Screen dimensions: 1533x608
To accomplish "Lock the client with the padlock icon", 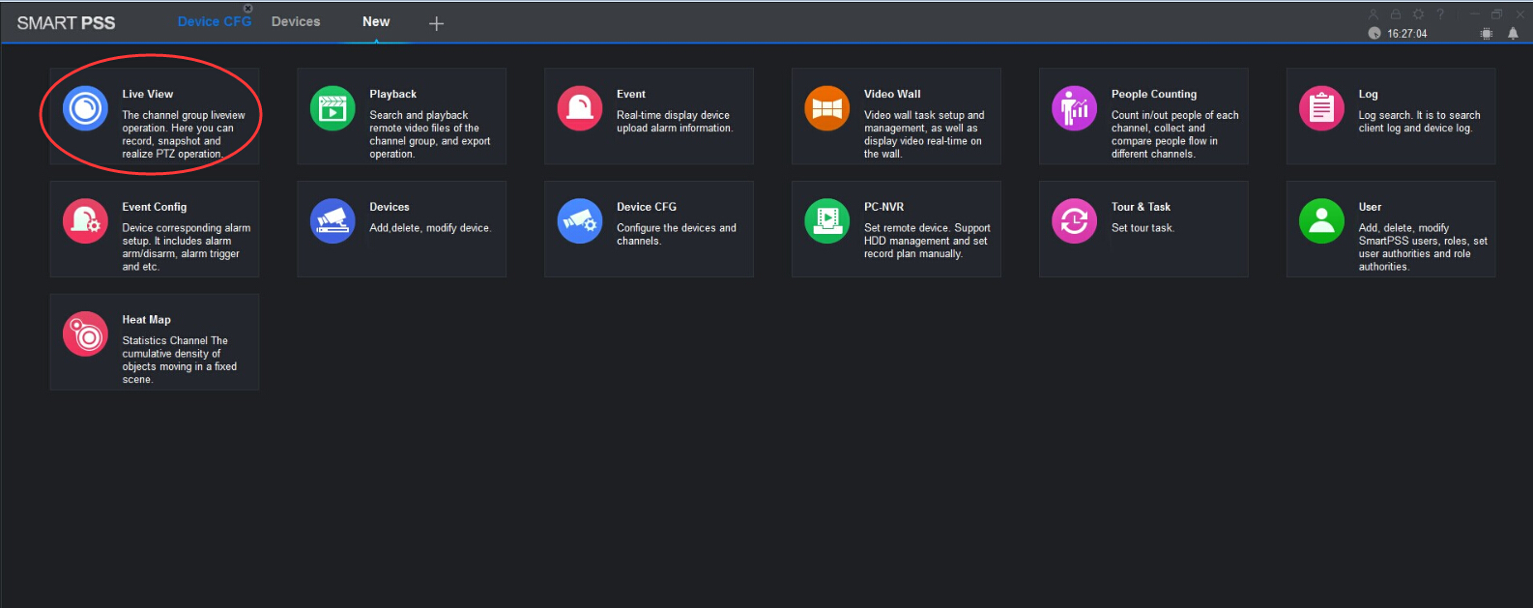I will 1396,14.
